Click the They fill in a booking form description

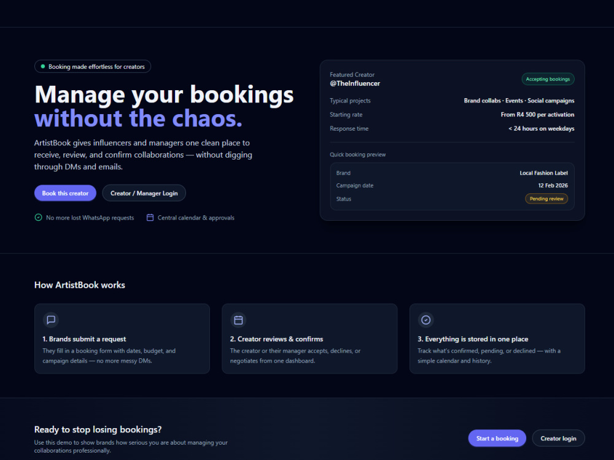pyautogui.click(x=109, y=356)
